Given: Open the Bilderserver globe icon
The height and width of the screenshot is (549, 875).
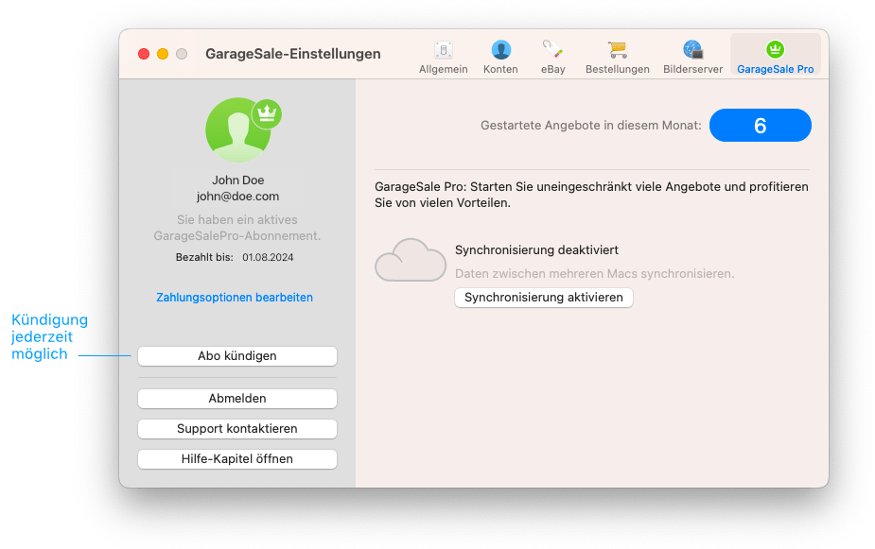Looking at the screenshot, I should coord(692,49).
